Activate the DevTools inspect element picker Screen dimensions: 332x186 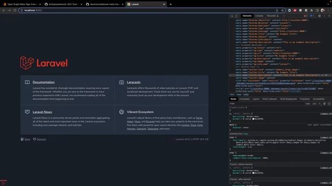click(x=232, y=16)
